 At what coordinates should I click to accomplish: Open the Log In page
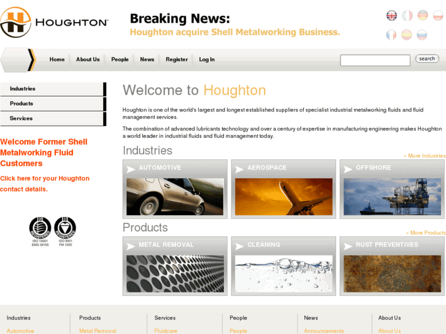pos(207,59)
